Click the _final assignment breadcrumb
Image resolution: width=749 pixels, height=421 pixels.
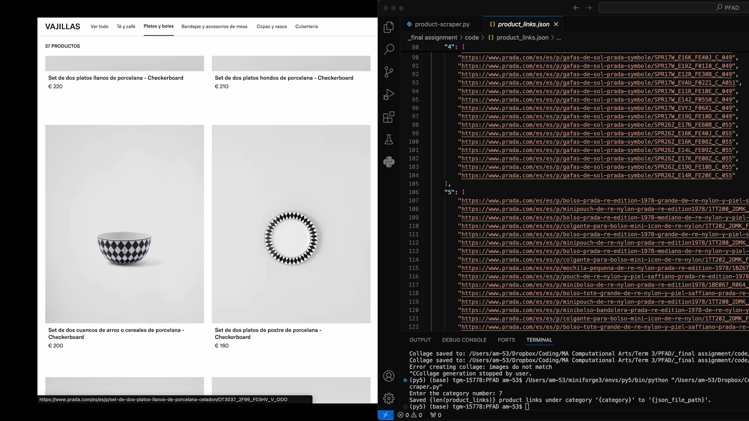(x=432, y=37)
